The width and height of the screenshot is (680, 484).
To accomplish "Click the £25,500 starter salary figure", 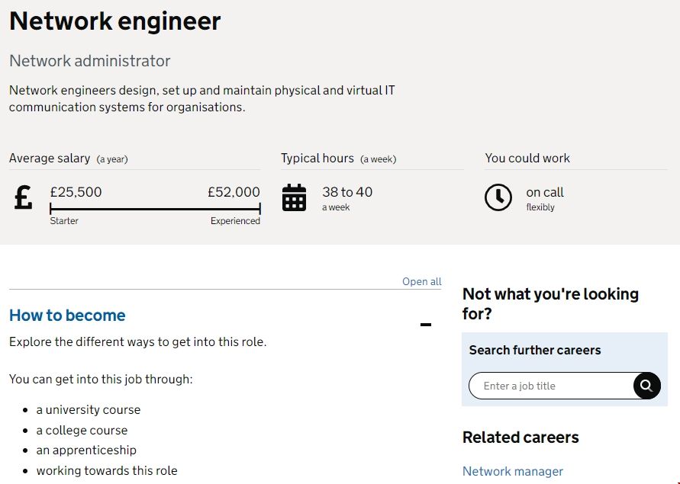I will [x=76, y=192].
